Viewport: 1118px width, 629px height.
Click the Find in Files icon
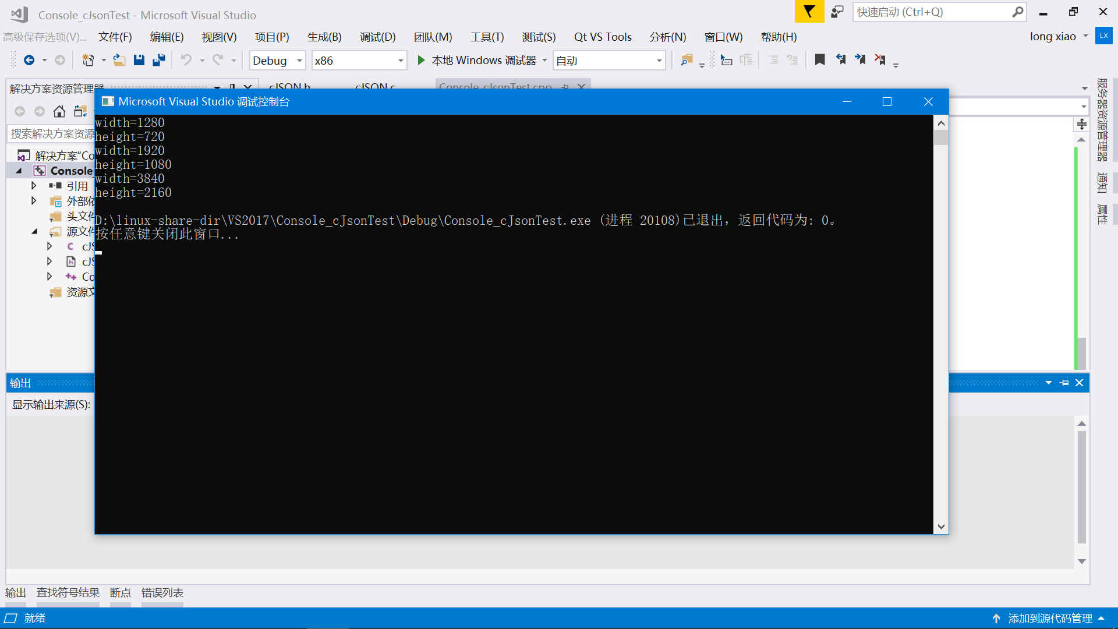(x=687, y=60)
